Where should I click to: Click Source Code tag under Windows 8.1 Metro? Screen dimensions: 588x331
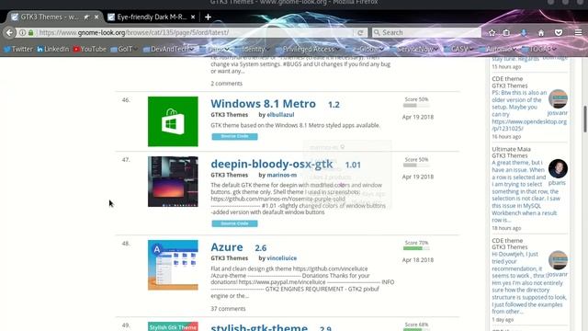click(x=235, y=136)
